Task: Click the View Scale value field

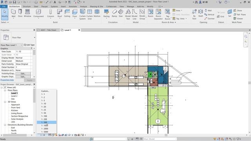Action: (x=24, y=52)
